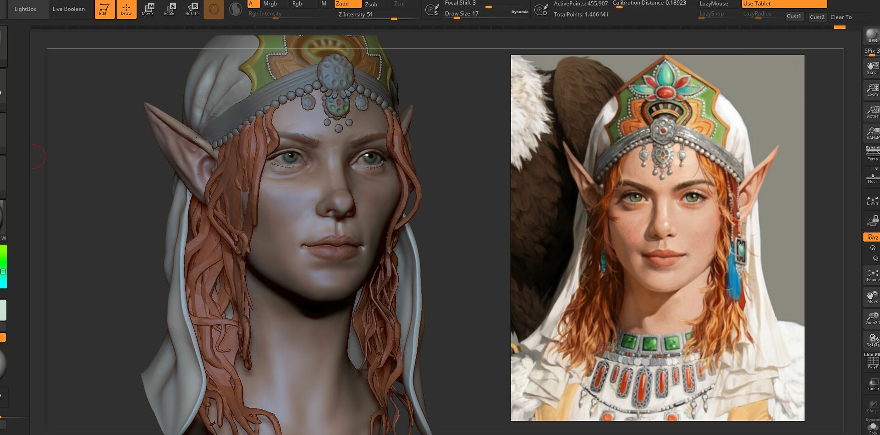Select the Rotate tool in the top toolbar
The width and height of the screenshot is (880, 435).
[192, 9]
